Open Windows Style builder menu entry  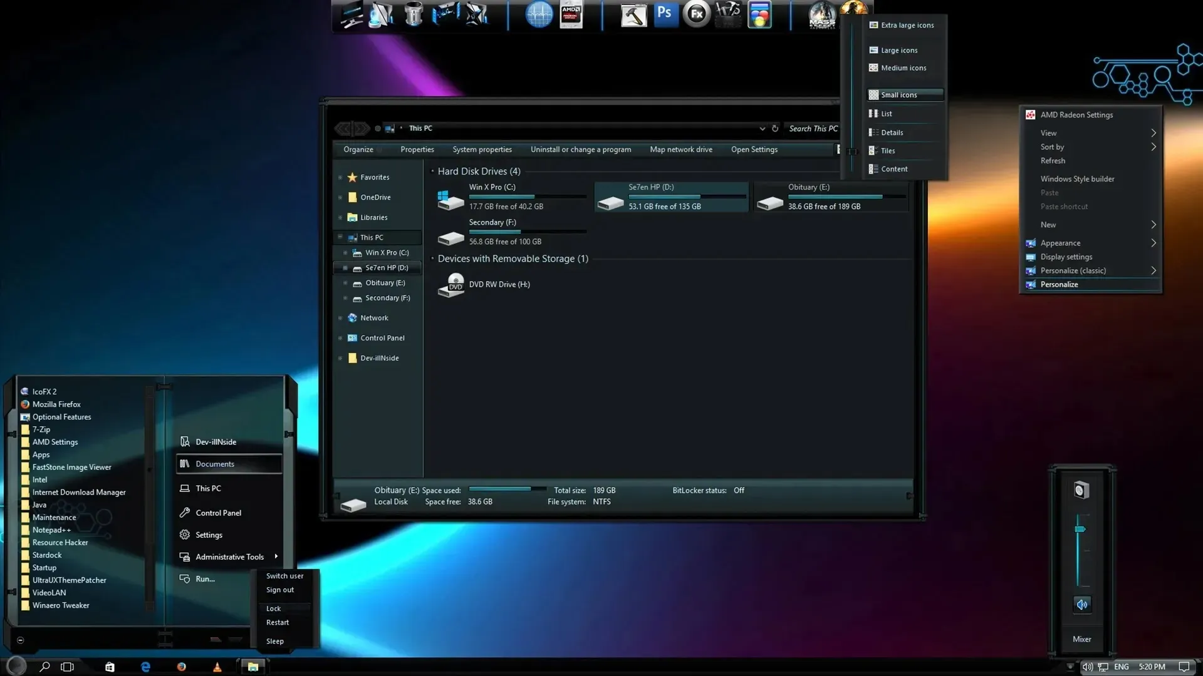(x=1091, y=178)
